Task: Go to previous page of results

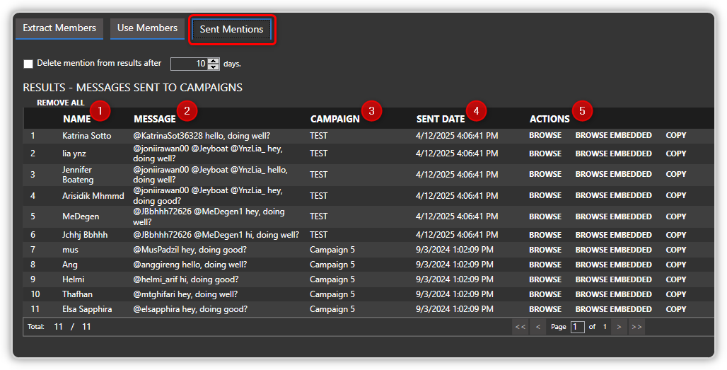Action: (x=538, y=327)
